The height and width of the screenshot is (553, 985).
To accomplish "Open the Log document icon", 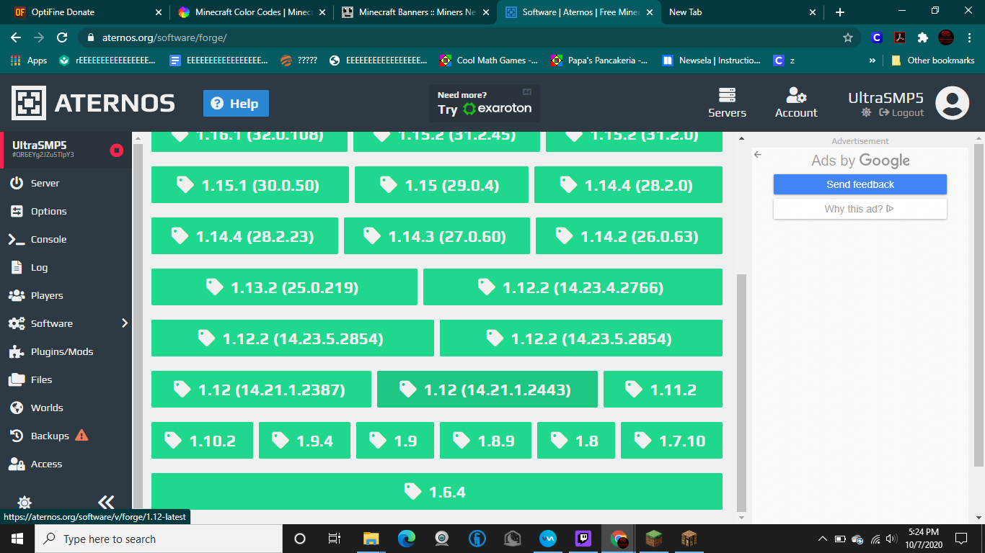I will coord(17,267).
